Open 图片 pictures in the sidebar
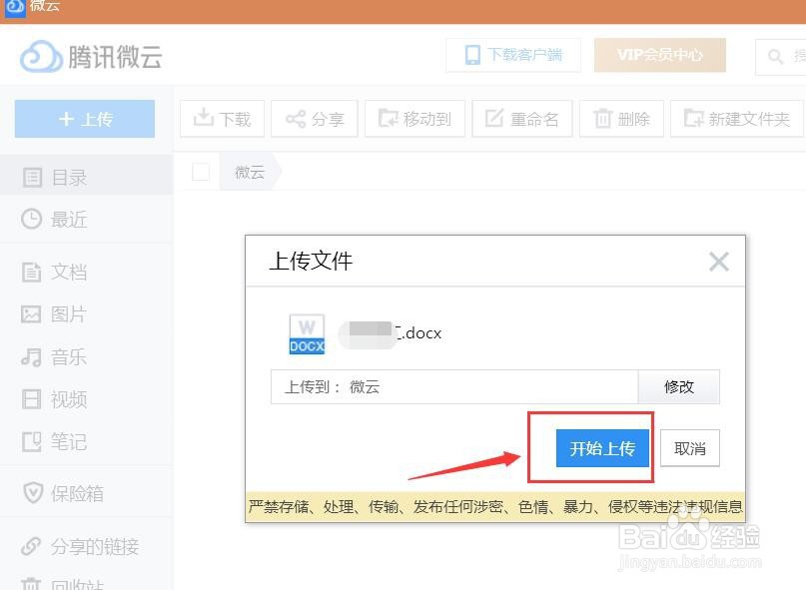 point(86,314)
